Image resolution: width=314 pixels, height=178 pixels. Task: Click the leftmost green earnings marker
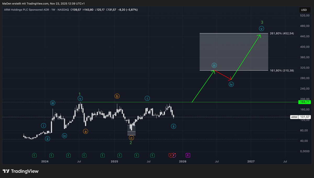(x=34, y=155)
